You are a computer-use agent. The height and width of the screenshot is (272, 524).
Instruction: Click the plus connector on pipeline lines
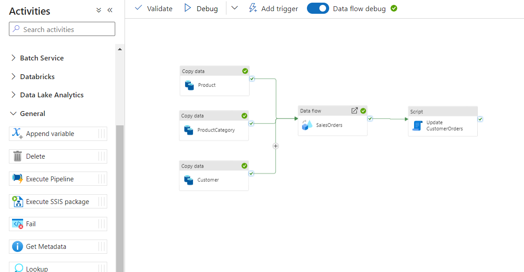coord(275,146)
